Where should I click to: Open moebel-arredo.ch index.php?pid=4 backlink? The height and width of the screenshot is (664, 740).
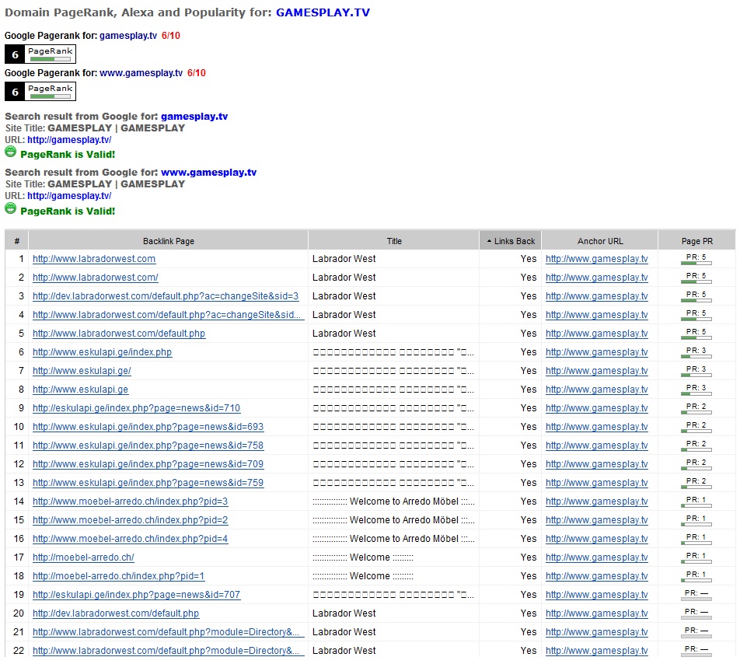131,539
